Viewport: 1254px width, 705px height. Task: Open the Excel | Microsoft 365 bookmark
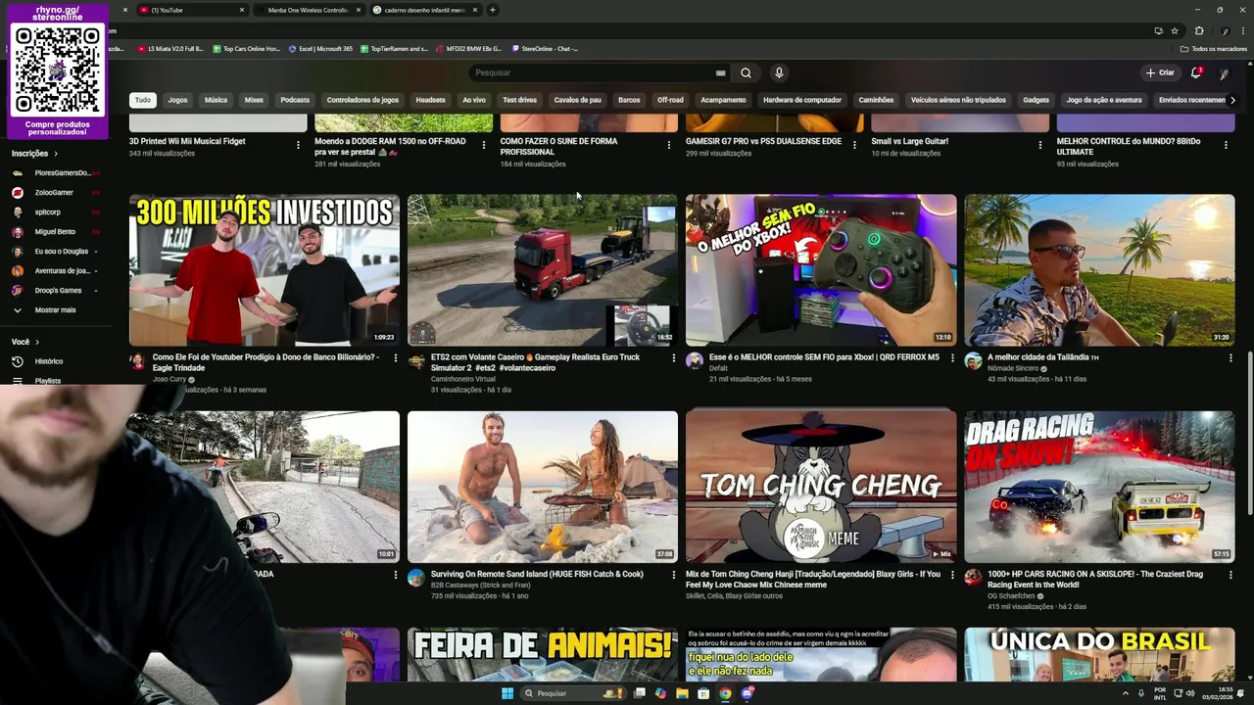(320, 48)
